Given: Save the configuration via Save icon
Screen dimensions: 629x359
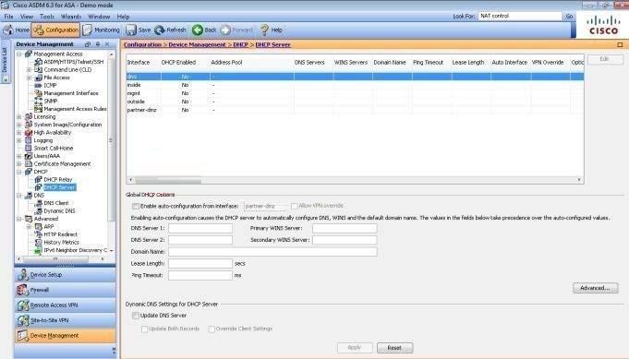Looking at the screenshot, I should 131,30.
